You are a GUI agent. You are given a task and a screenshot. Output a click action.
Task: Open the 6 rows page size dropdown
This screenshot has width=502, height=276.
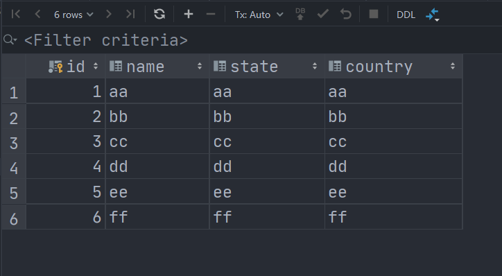73,15
